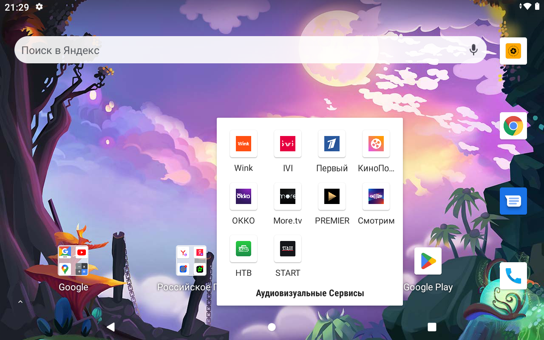Tap the 21:29 clock in status bar
The image size is (544, 340).
[17, 7]
